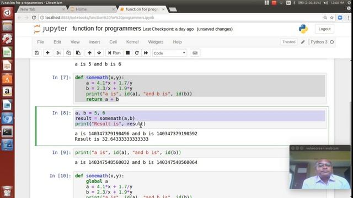Open a new browser tab
Screen dimensions: 353x198
[x=173, y=9]
